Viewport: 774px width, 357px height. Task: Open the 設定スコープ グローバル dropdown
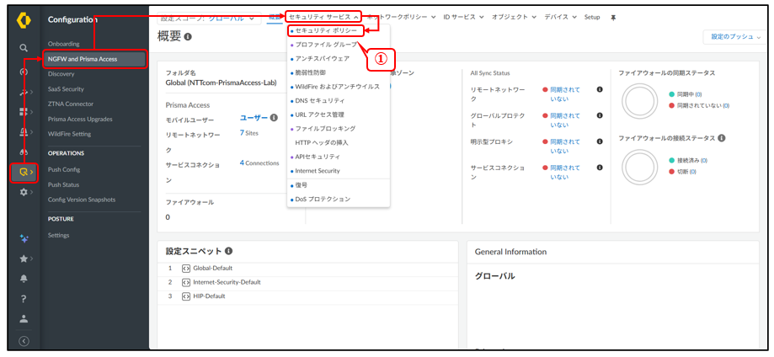pyautogui.click(x=210, y=19)
